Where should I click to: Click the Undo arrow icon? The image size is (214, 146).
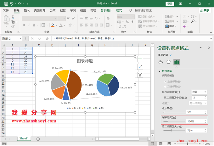[x=12, y=4]
